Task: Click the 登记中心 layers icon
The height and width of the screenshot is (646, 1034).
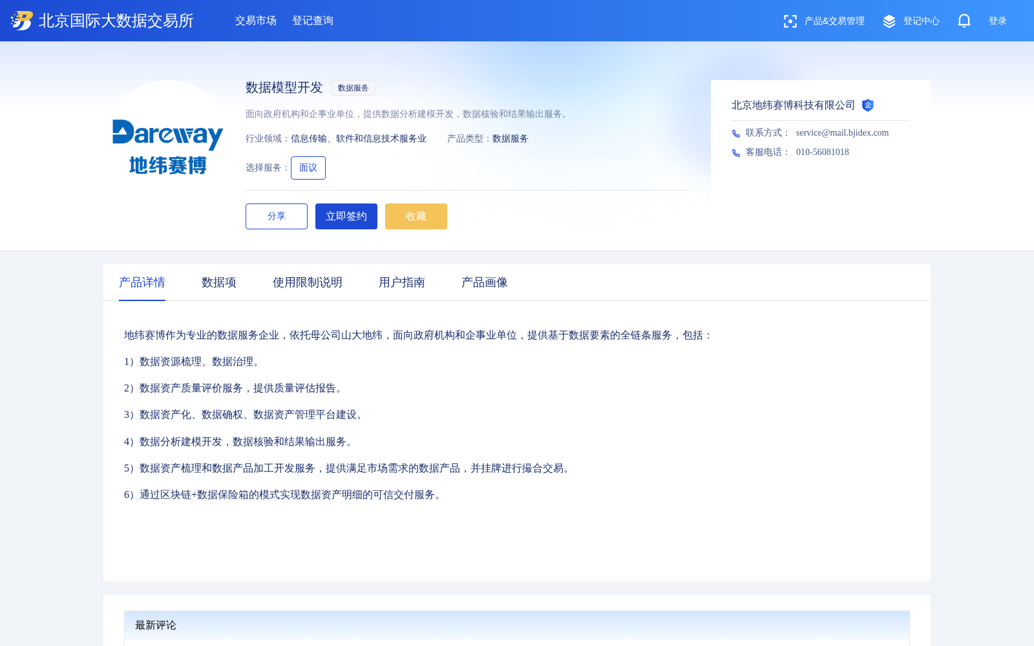Action: click(x=889, y=21)
